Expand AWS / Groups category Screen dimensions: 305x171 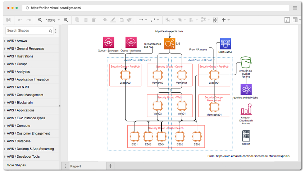[31, 64]
